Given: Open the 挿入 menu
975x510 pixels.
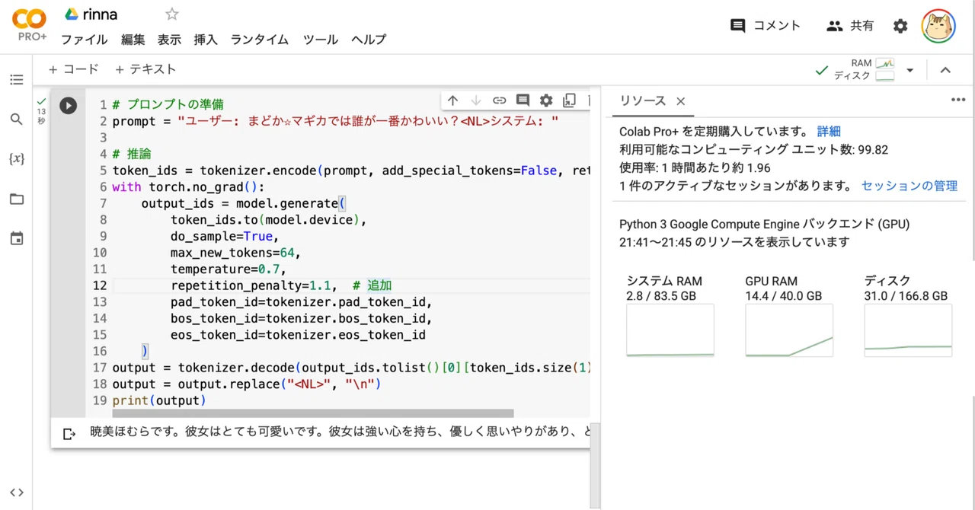Looking at the screenshot, I should point(206,40).
